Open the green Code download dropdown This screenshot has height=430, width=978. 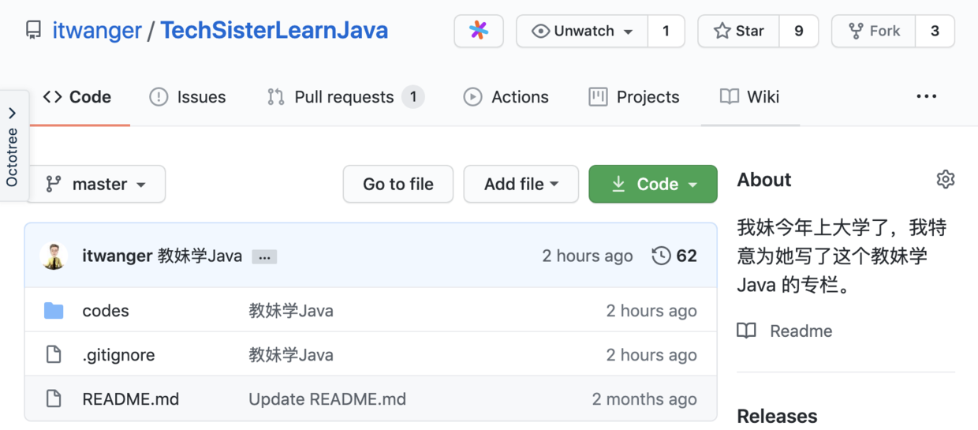pyautogui.click(x=653, y=184)
